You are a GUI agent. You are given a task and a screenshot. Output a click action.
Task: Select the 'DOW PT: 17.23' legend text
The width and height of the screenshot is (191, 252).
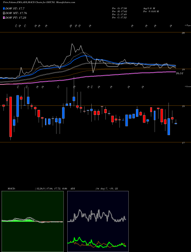(16, 18)
